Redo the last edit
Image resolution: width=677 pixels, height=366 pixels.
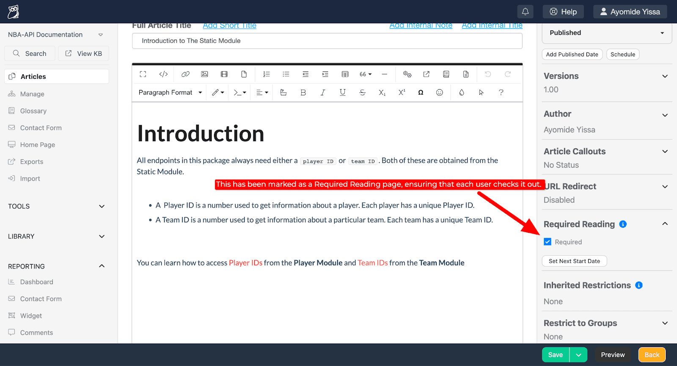(508, 74)
